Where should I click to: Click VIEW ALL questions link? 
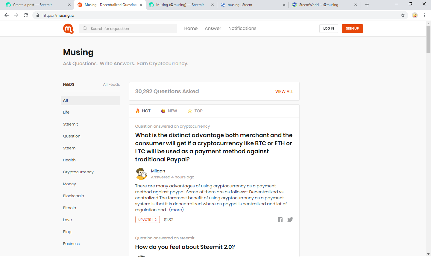pyautogui.click(x=284, y=91)
